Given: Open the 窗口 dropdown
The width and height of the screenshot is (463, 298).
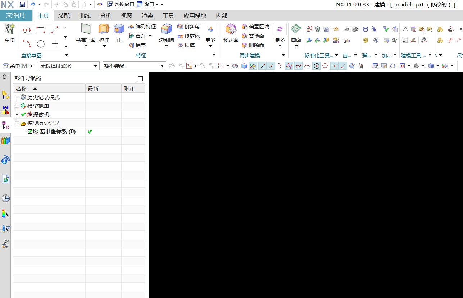Looking at the screenshot, I should point(147,4).
